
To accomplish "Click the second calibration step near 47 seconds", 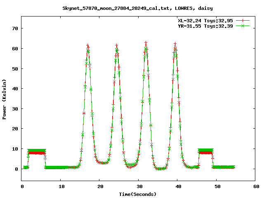I will click(205, 151).
